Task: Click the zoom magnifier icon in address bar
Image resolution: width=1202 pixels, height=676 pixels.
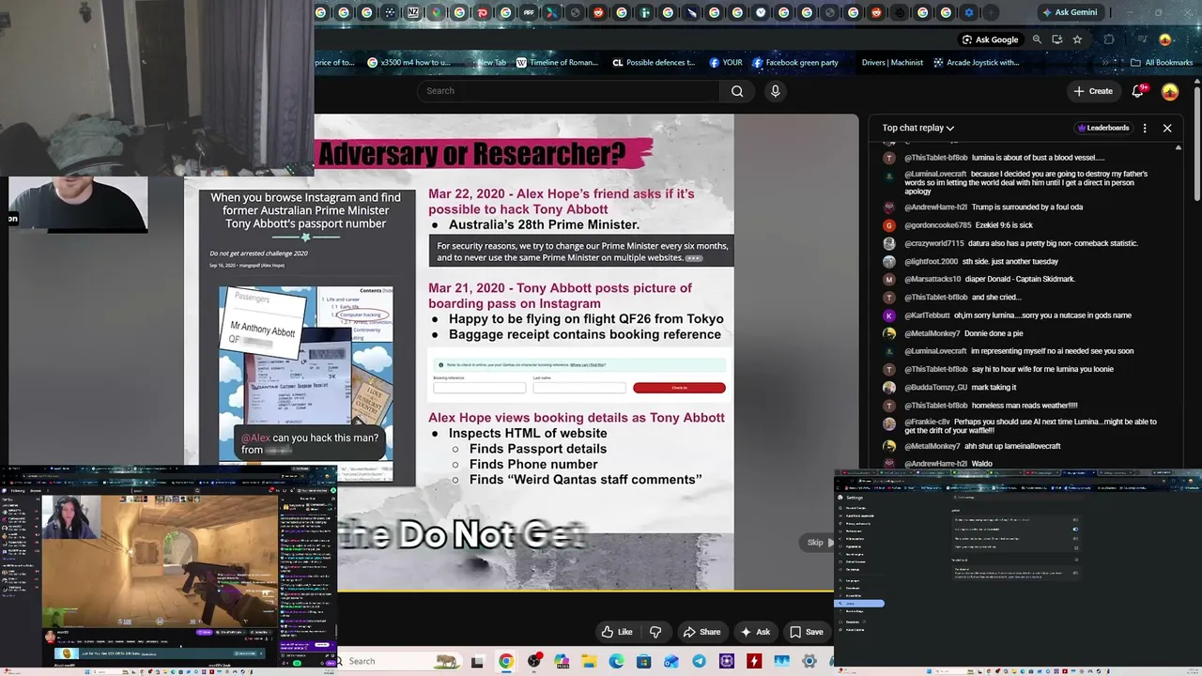Action: click(x=1037, y=39)
